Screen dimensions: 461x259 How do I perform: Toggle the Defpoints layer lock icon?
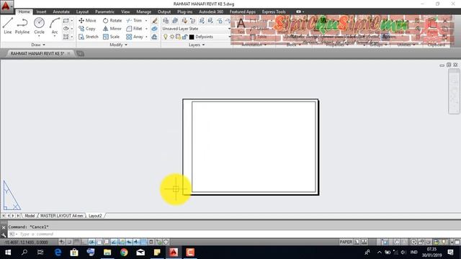[x=184, y=37]
